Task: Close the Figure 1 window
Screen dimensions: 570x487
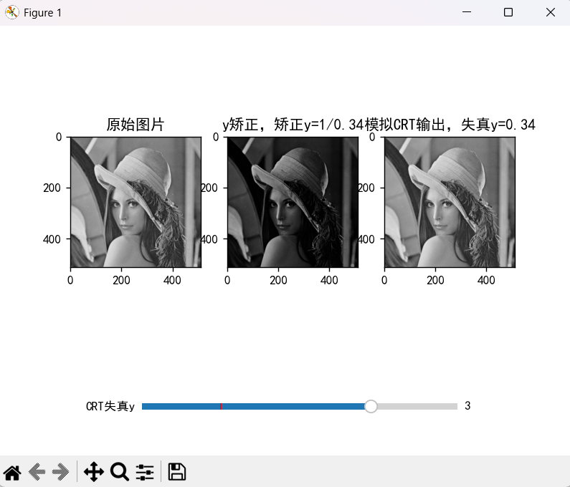Action: 550,13
